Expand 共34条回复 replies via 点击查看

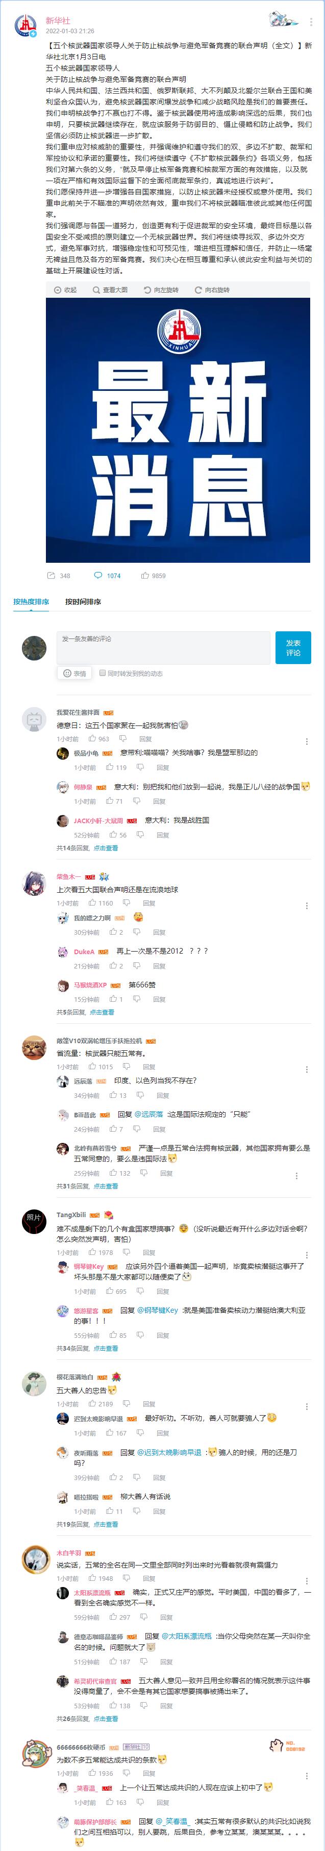coord(106,1349)
